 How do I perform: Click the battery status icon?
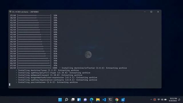pos(166,100)
